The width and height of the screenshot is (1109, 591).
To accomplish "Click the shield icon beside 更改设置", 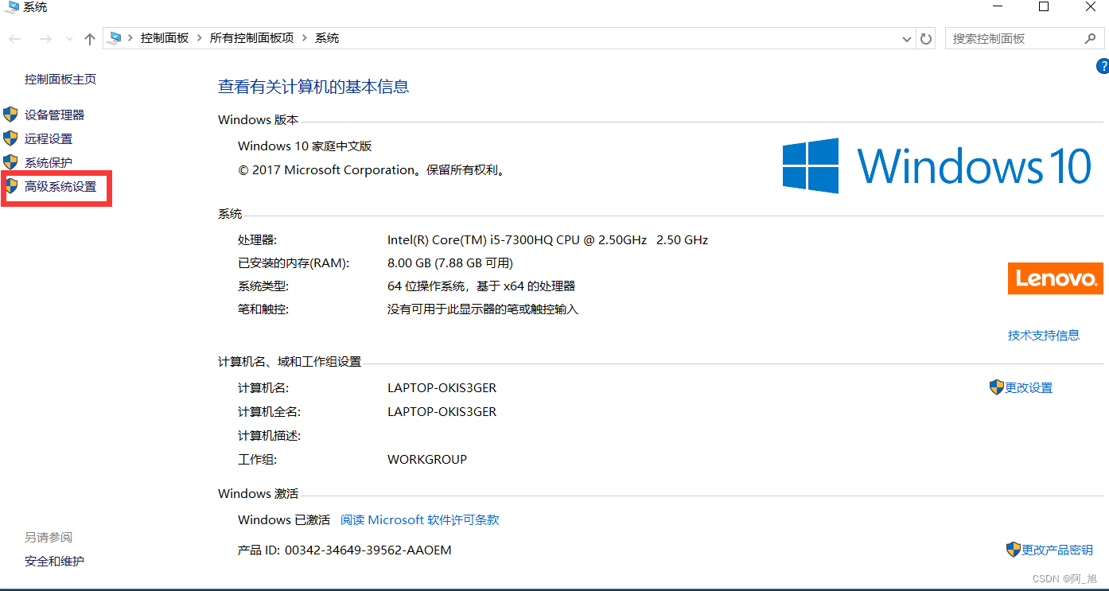I will 997,387.
